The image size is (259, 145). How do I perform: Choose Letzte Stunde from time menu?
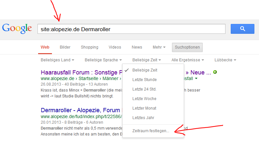[x=144, y=80]
